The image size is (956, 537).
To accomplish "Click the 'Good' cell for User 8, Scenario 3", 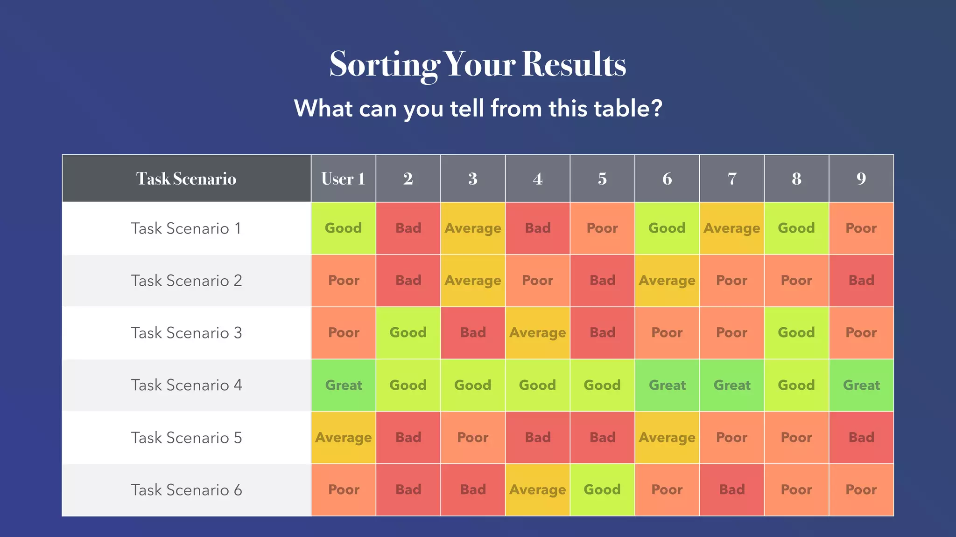I will tap(796, 333).
